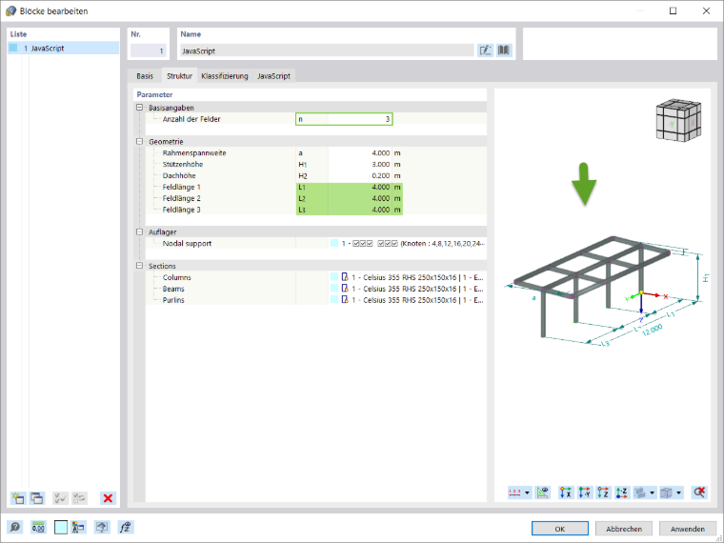Click Purlins Celsius 355 RHS section text
This screenshot has height=543, width=724.
click(417, 300)
